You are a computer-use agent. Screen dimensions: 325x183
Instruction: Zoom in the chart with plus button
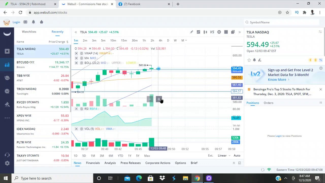(x=159, y=99)
